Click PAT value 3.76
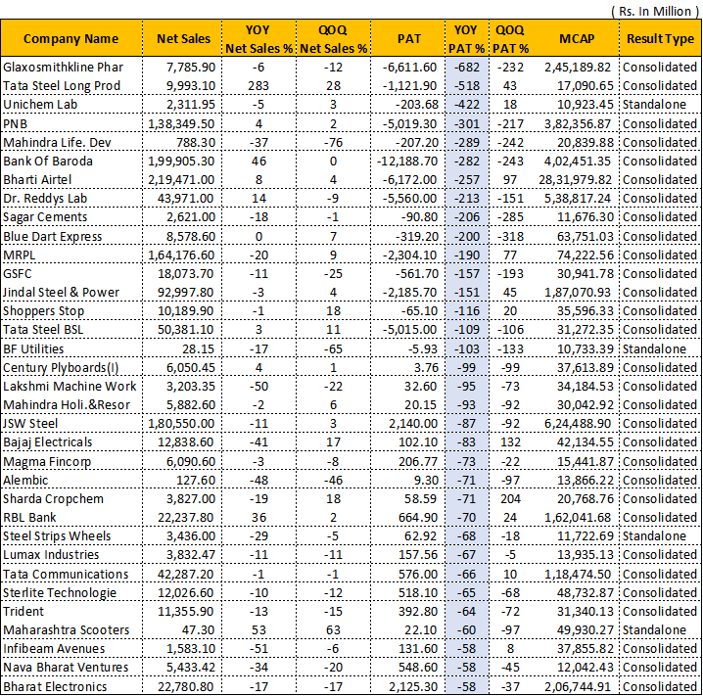 pyautogui.click(x=426, y=367)
